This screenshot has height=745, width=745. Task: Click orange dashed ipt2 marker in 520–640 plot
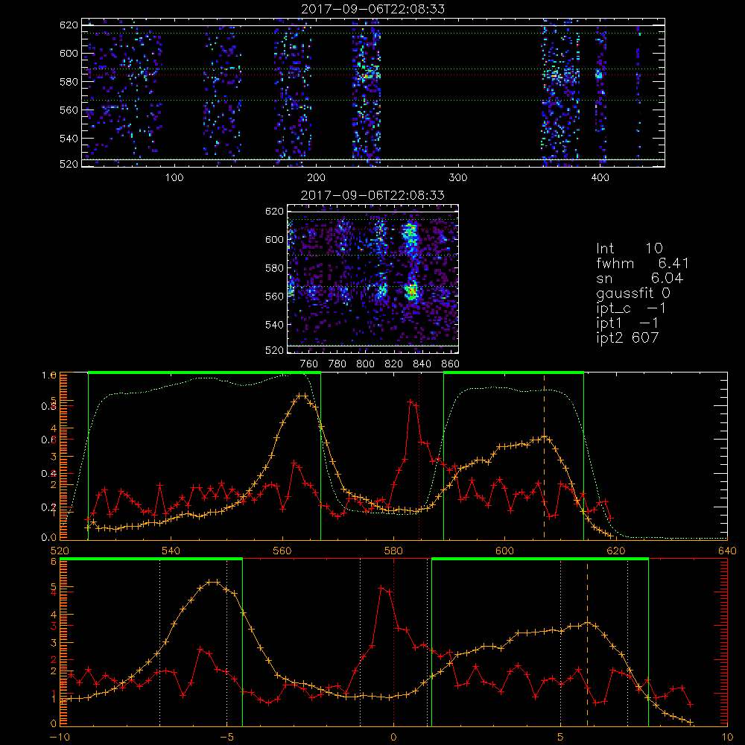[x=544, y=456]
